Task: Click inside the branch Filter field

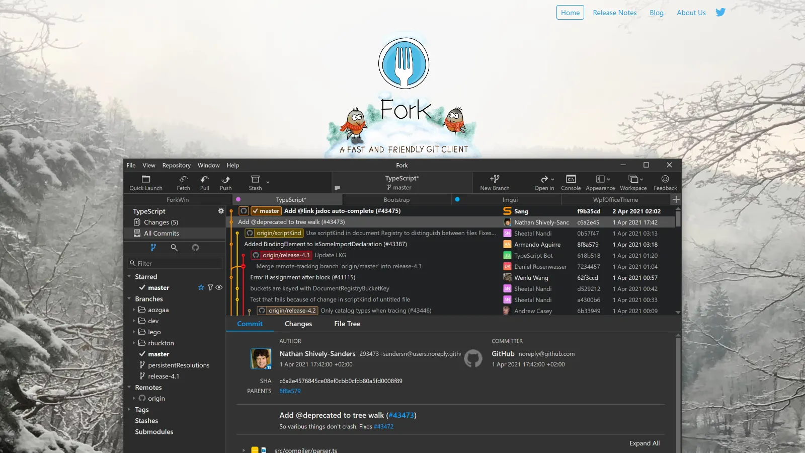Action: click(174, 263)
